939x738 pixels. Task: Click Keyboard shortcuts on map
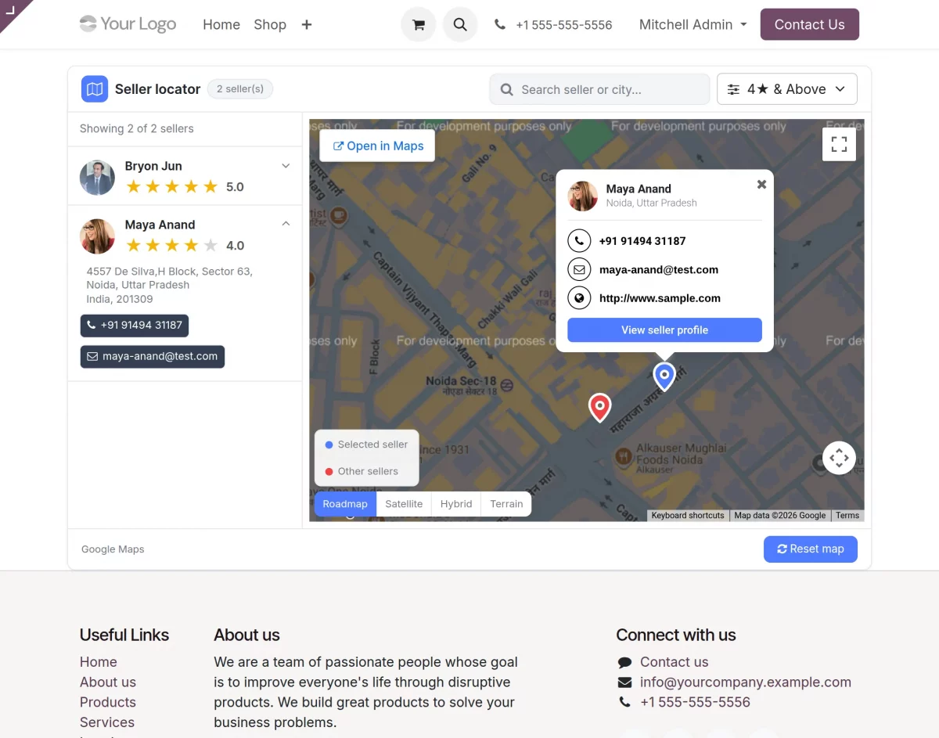point(688,516)
